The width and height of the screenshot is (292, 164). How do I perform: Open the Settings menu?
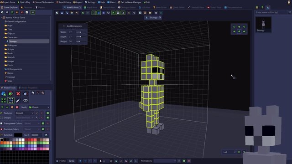90,2
